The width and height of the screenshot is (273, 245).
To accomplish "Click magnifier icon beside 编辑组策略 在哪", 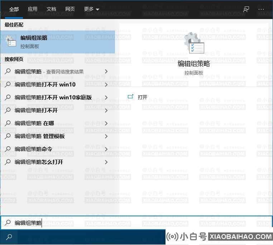I will 8,123.
